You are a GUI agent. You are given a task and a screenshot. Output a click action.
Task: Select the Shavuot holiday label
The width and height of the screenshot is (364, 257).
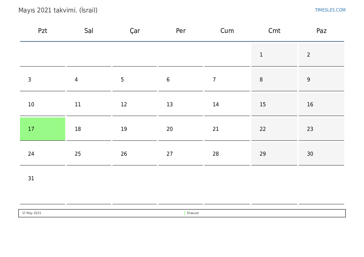click(193, 213)
